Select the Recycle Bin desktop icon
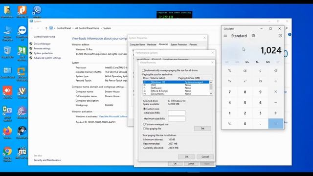313x176 pixels. [7, 52]
